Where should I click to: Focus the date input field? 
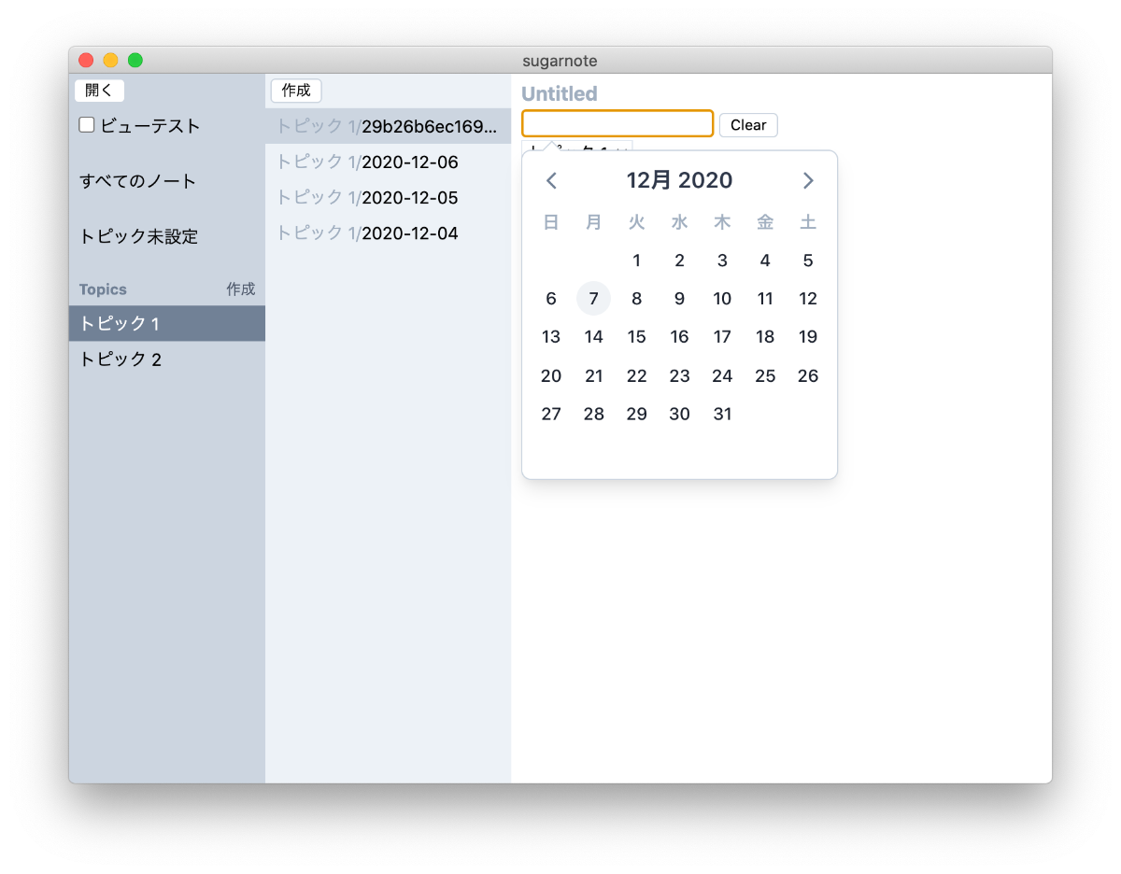tap(617, 123)
